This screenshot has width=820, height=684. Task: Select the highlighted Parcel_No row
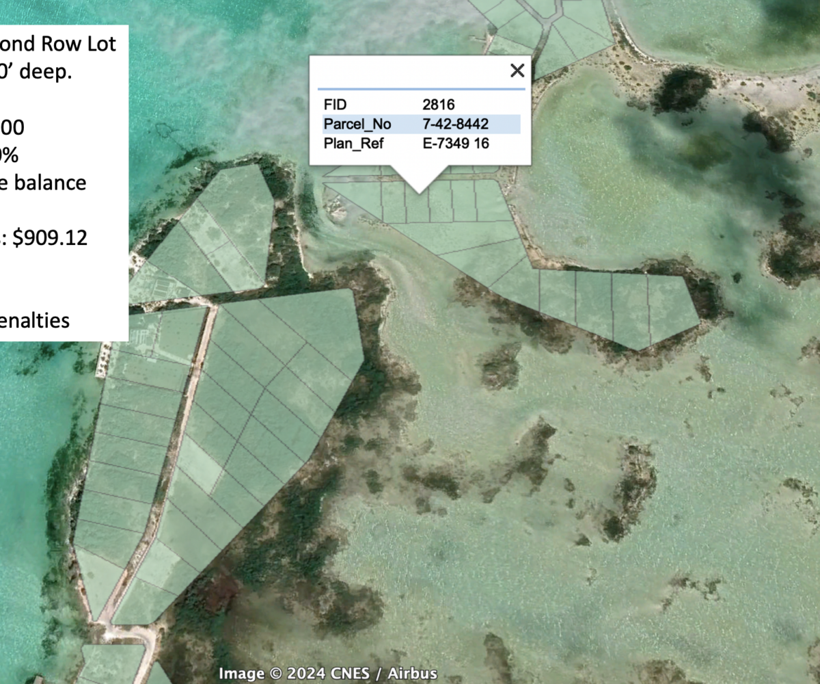coord(421,124)
